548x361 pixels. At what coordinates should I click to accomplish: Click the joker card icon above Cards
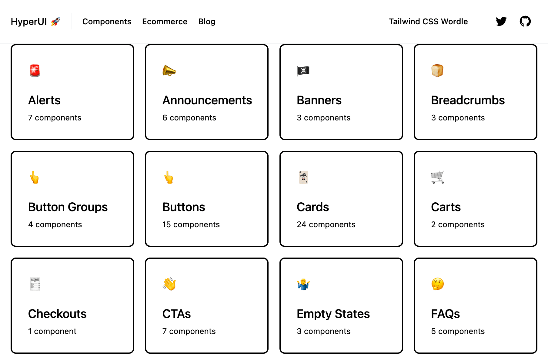(303, 177)
